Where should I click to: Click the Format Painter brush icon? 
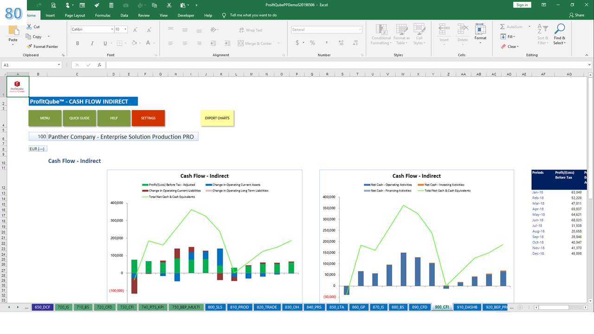(x=30, y=46)
